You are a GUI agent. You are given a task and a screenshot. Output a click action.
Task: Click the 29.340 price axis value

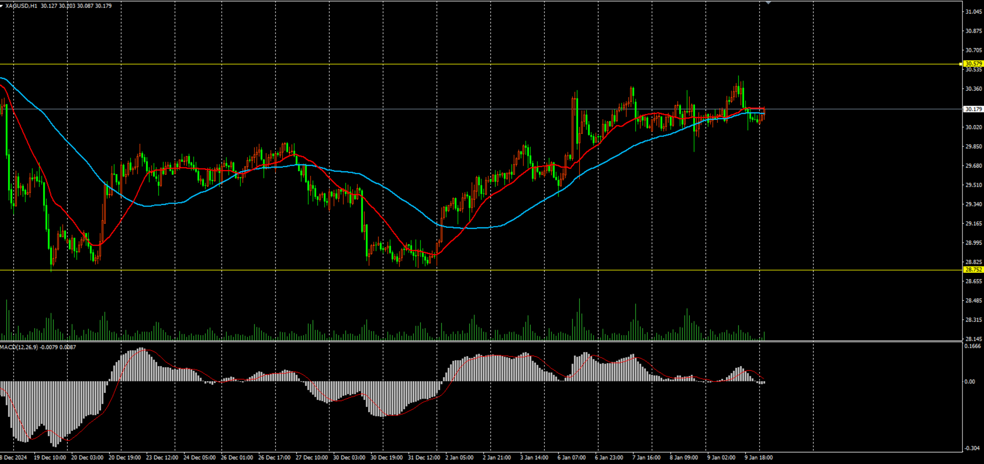coord(974,204)
